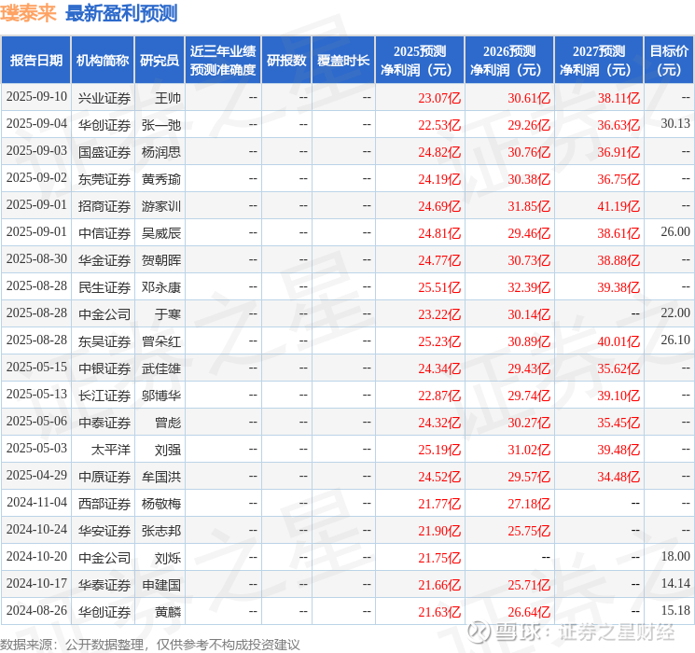Click date cell 2025-05-15

(x=36, y=367)
